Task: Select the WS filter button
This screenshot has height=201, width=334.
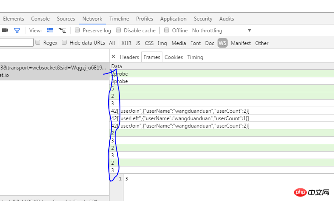Action: pyautogui.click(x=222, y=43)
